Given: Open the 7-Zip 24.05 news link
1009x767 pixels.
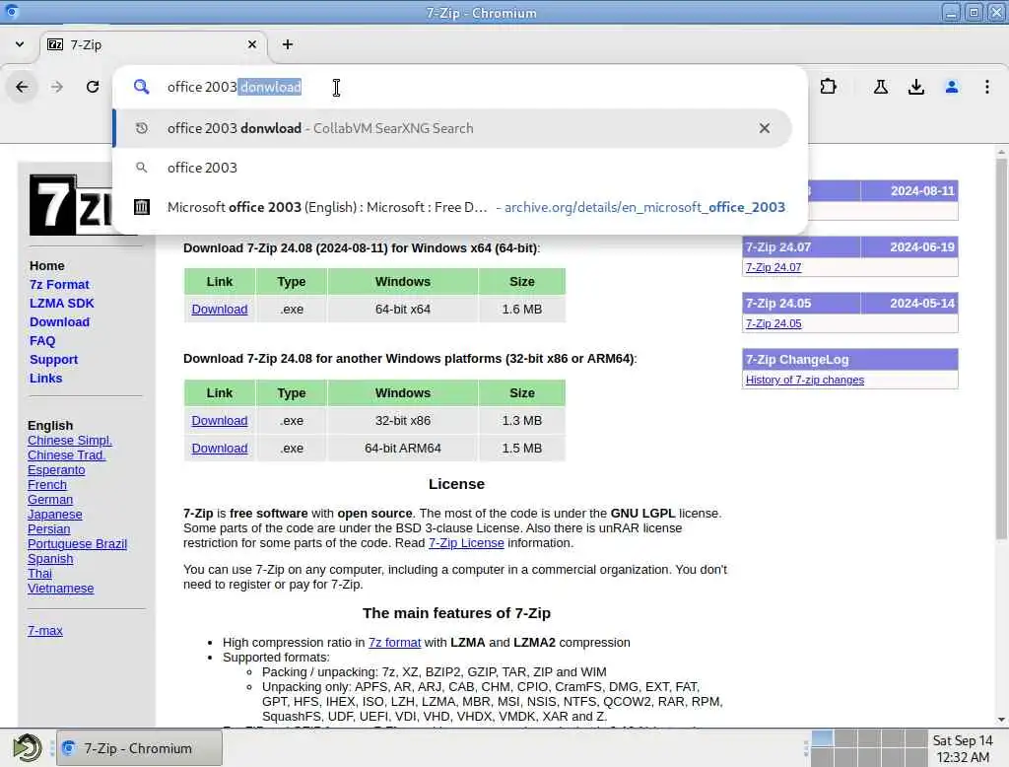Looking at the screenshot, I should click(x=774, y=323).
